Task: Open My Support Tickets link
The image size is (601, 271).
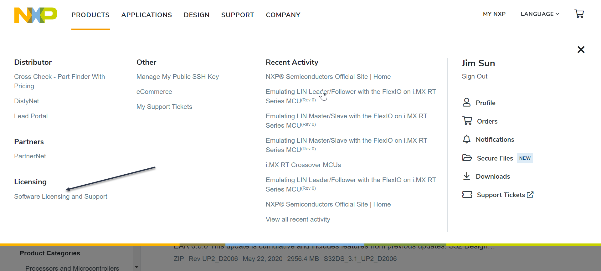Action: coord(164,107)
